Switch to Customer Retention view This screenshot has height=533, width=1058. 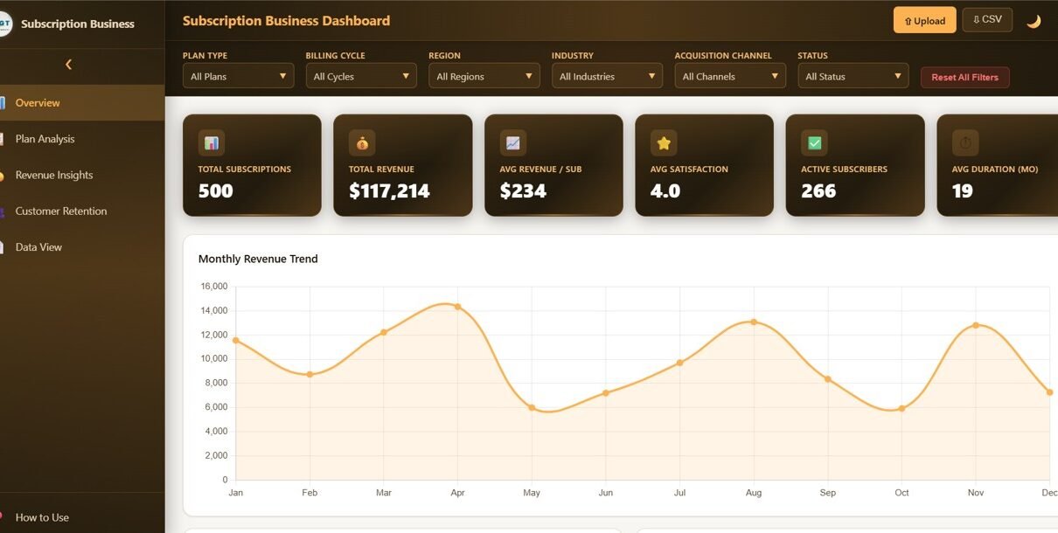tap(61, 211)
